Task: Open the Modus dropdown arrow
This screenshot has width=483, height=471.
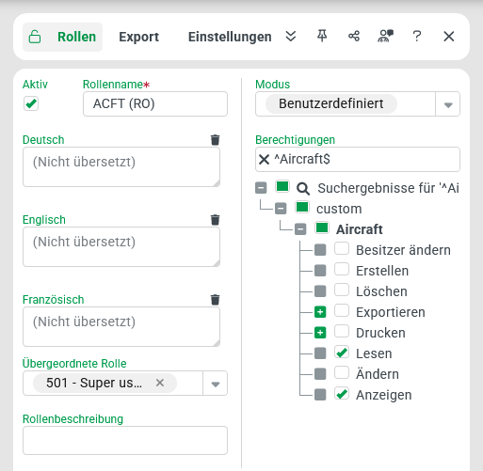Action: pyautogui.click(x=448, y=104)
